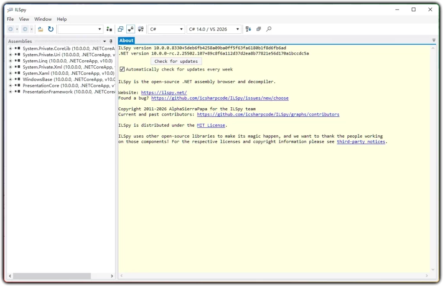The height and width of the screenshot is (286, 443).
Task: Uncheck Automatically check for updates every week
Action: (x=122, y=69)
